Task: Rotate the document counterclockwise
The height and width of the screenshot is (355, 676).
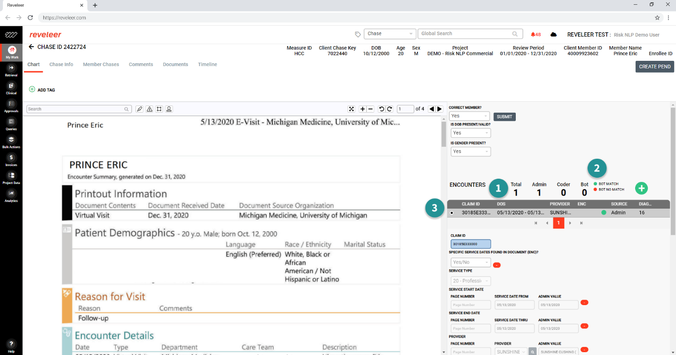Action: pyautogui.click(x=381, y=109)
